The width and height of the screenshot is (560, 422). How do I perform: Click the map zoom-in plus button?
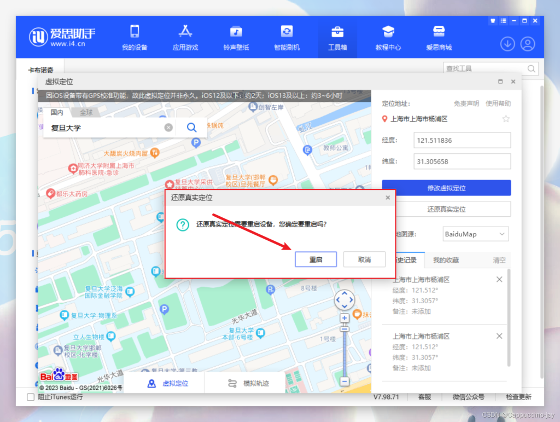pyautogui.click(x=345, y=317)
